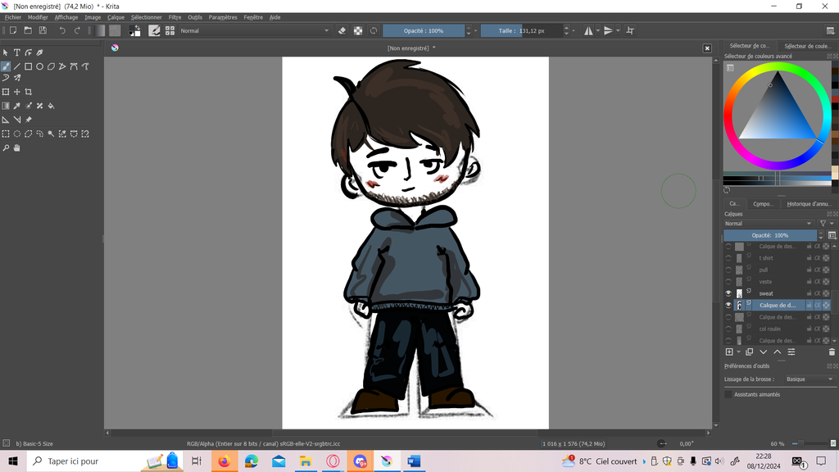Click the brush Opacité slider
The height and width of the screenshot is (472, 839).
(x=424, y=30)
